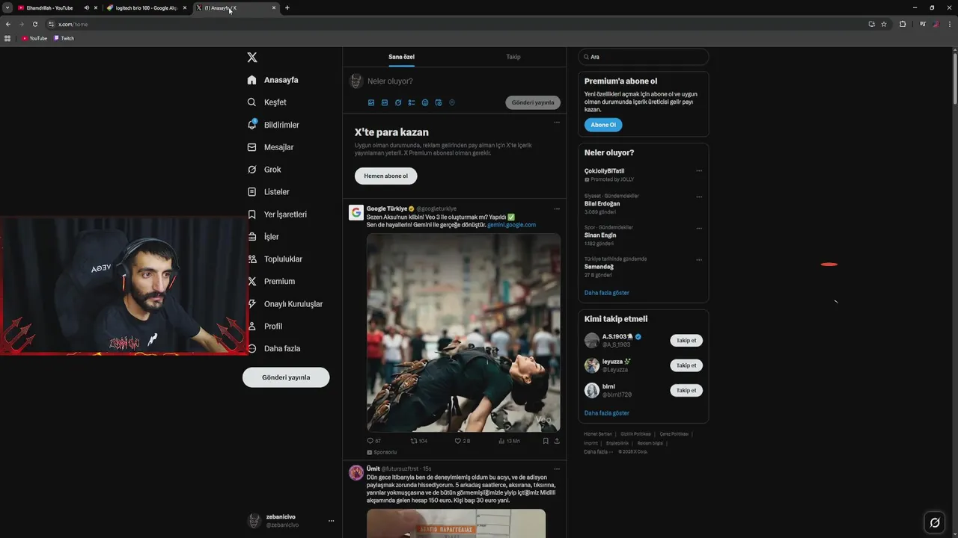Expand Daha fazla sidebar menu
This screenshot has width=958, height=538.
(x=274, y=349)
